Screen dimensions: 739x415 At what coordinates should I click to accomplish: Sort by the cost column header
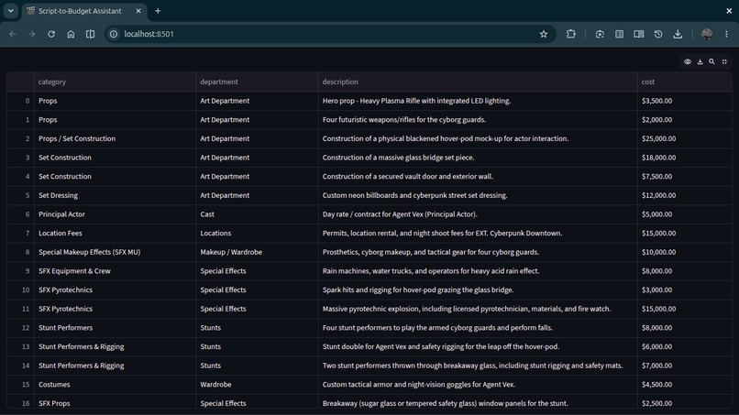tap(685, 82)
